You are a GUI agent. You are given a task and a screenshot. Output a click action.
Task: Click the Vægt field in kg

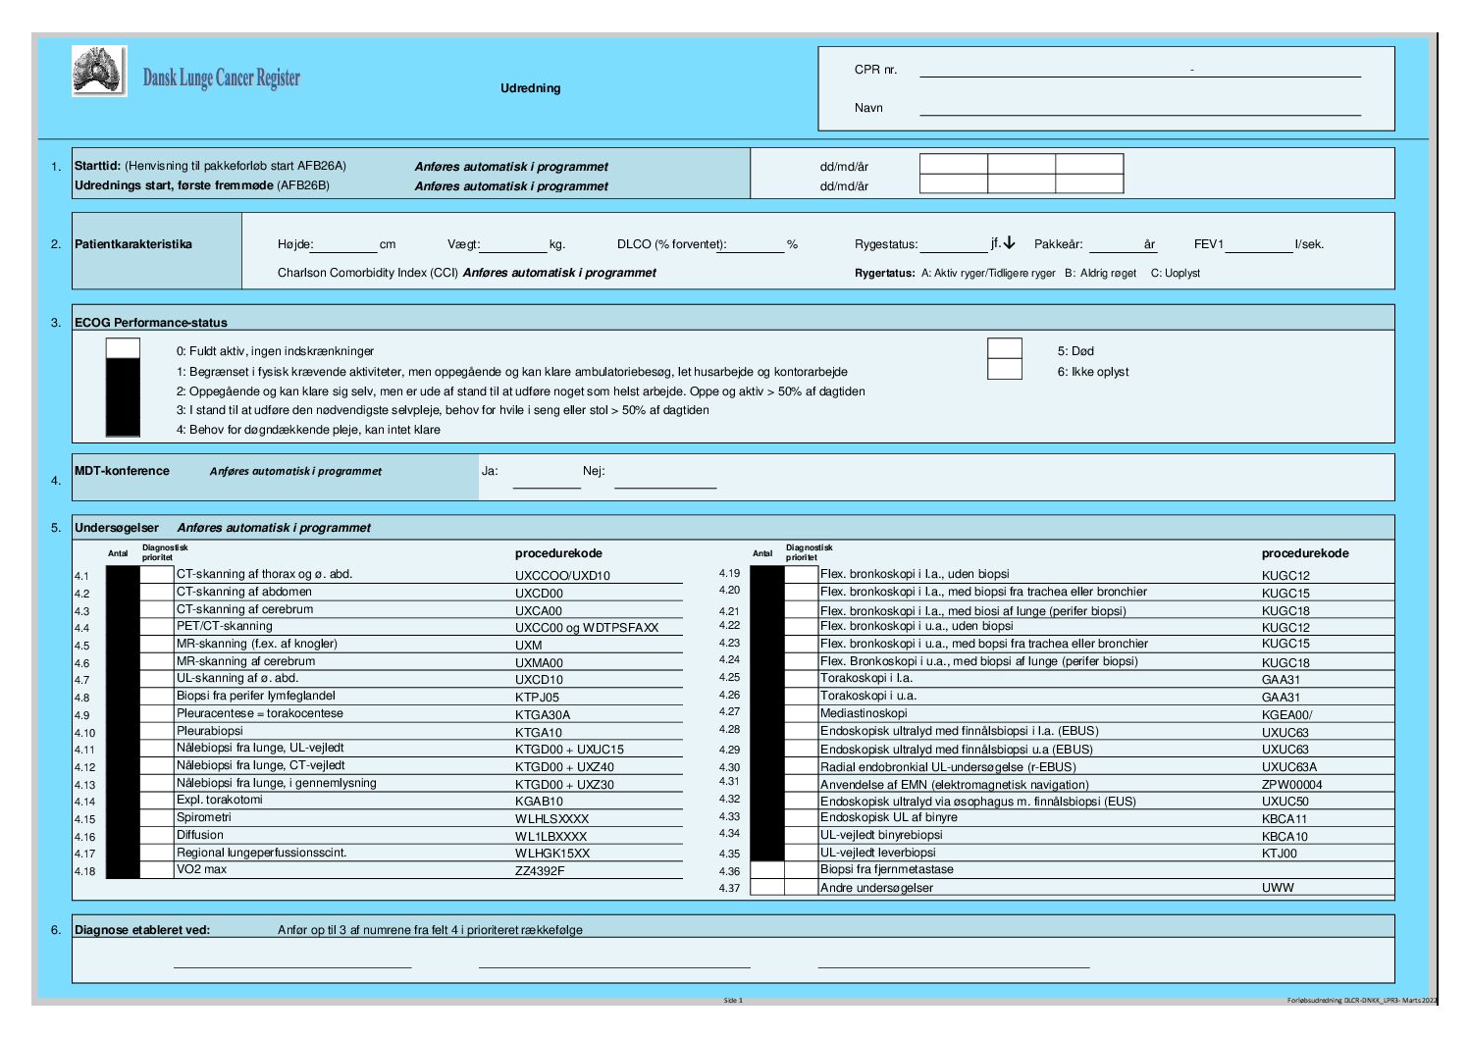click(x=513, y=245)
